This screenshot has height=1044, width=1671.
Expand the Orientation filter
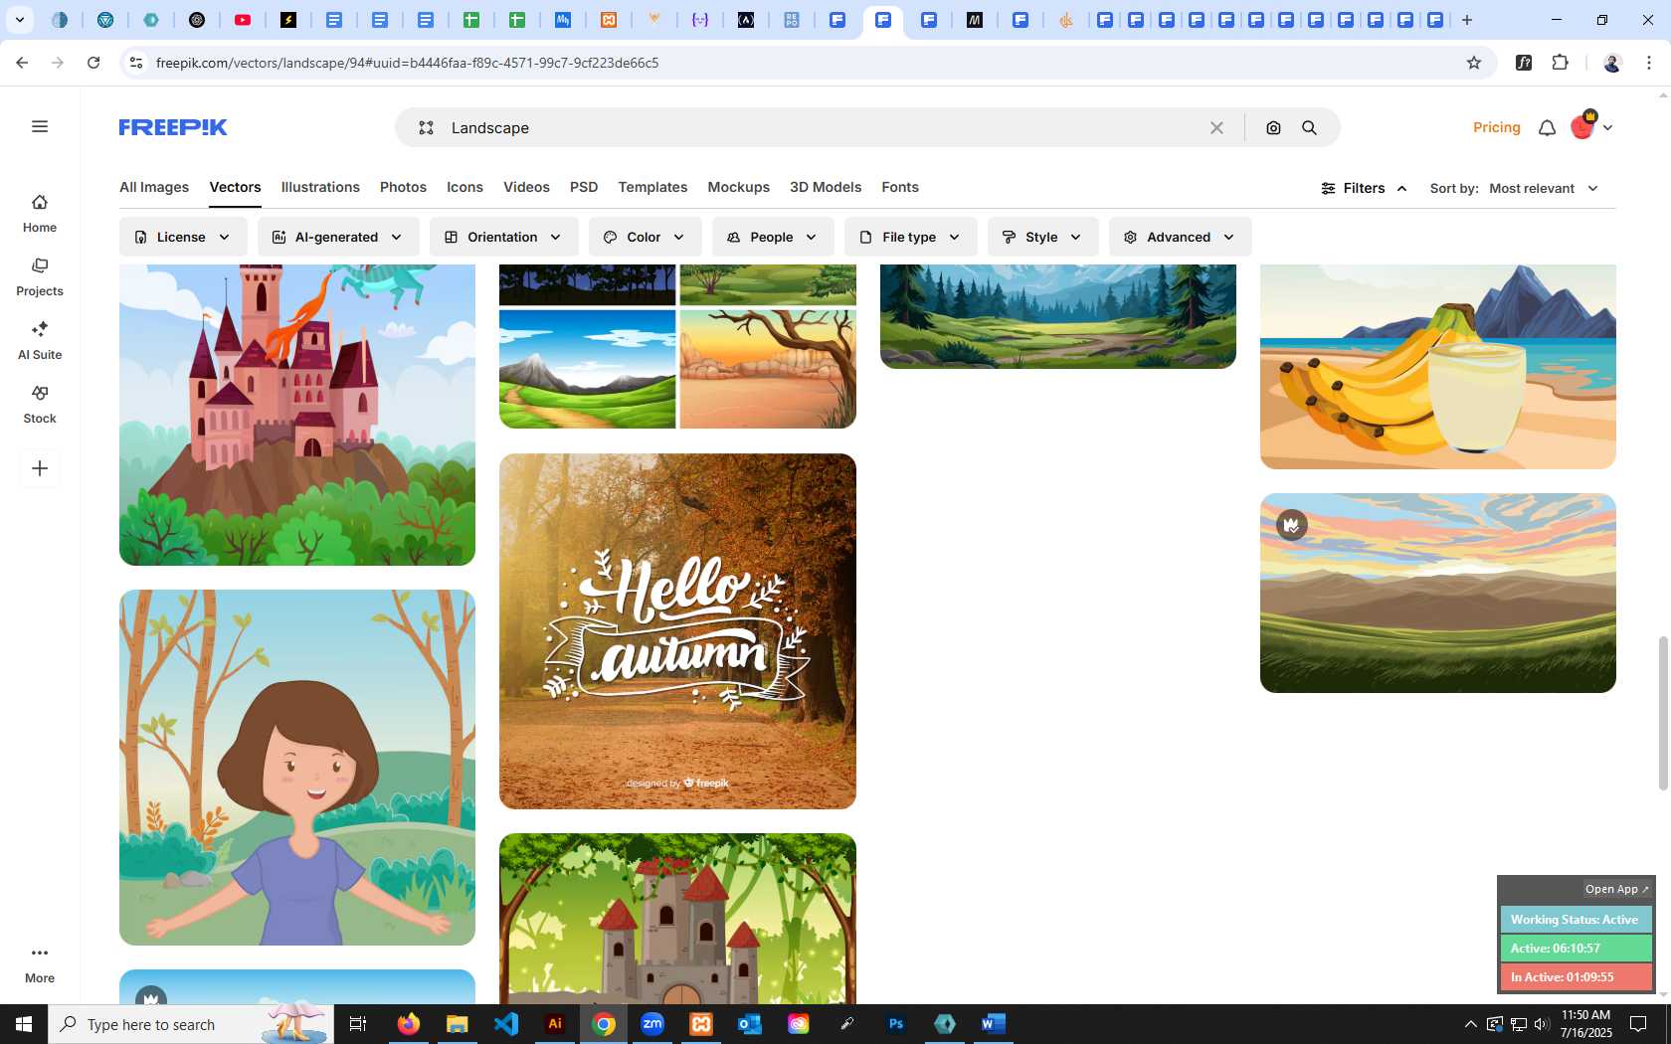(503, 237)
